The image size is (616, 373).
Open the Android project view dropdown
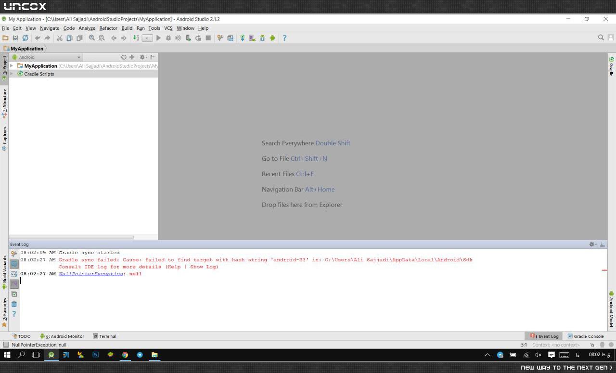(x=46, y=57)
